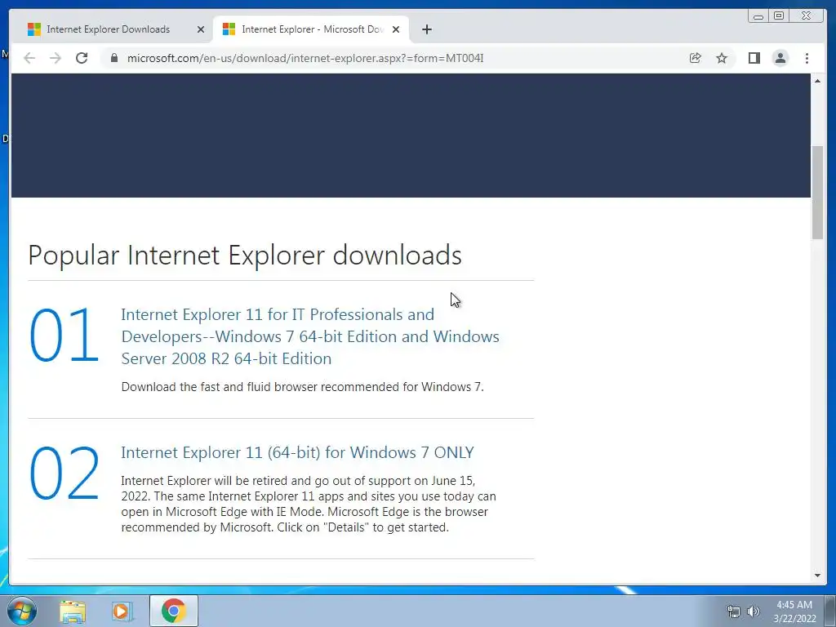Close the Internet Explorer - Microsoft Download tab
This screenshot has width=836, height=627.
(396, 29)
